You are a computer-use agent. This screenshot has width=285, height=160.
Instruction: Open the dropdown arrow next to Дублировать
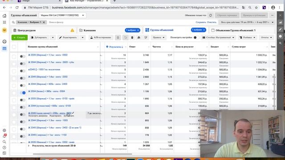click(x=53, y=37)
